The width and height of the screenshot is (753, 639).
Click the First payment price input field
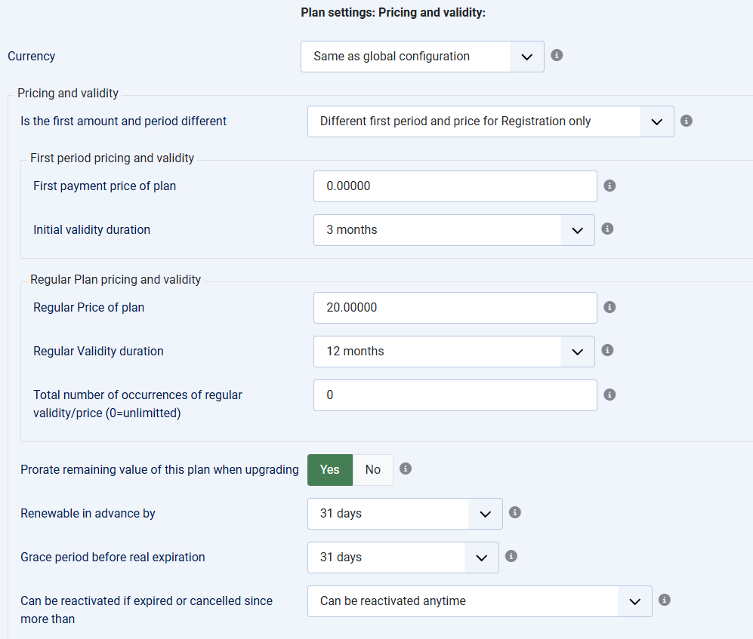[455, 186]
